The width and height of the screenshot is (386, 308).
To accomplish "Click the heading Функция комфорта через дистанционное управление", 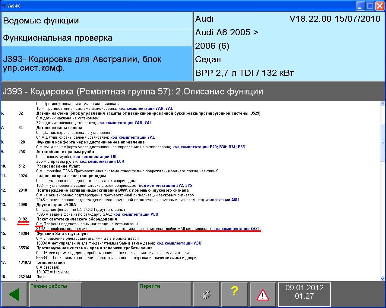I will point(90,142).
